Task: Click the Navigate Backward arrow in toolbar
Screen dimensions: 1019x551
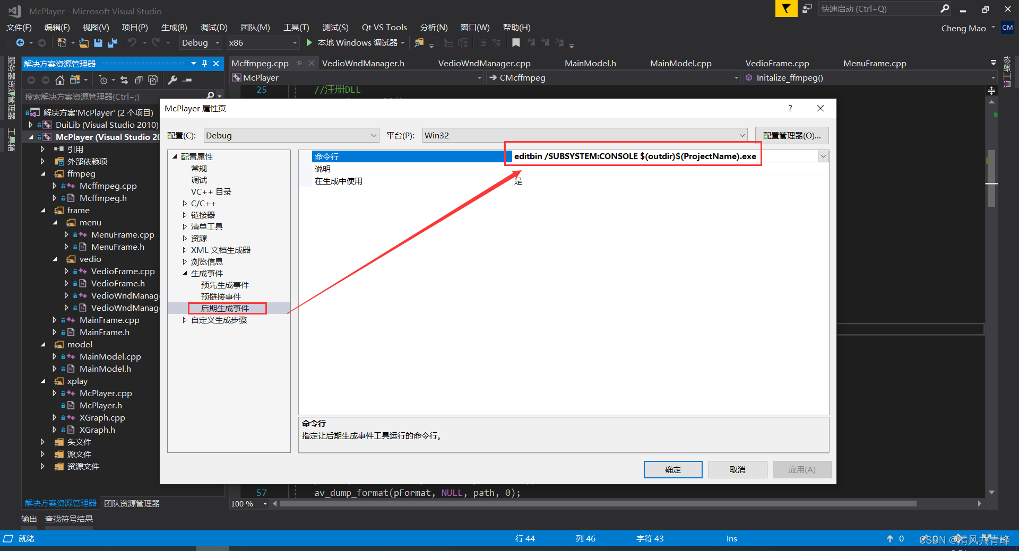Action: click(x=20, y=43)
